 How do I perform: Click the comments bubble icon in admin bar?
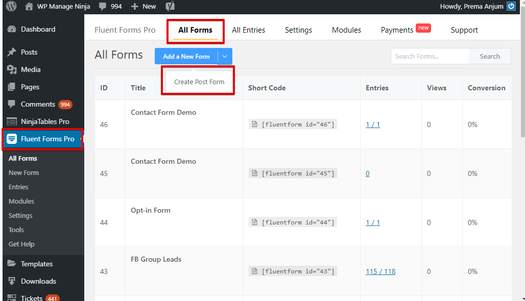(x=103, y=6)
